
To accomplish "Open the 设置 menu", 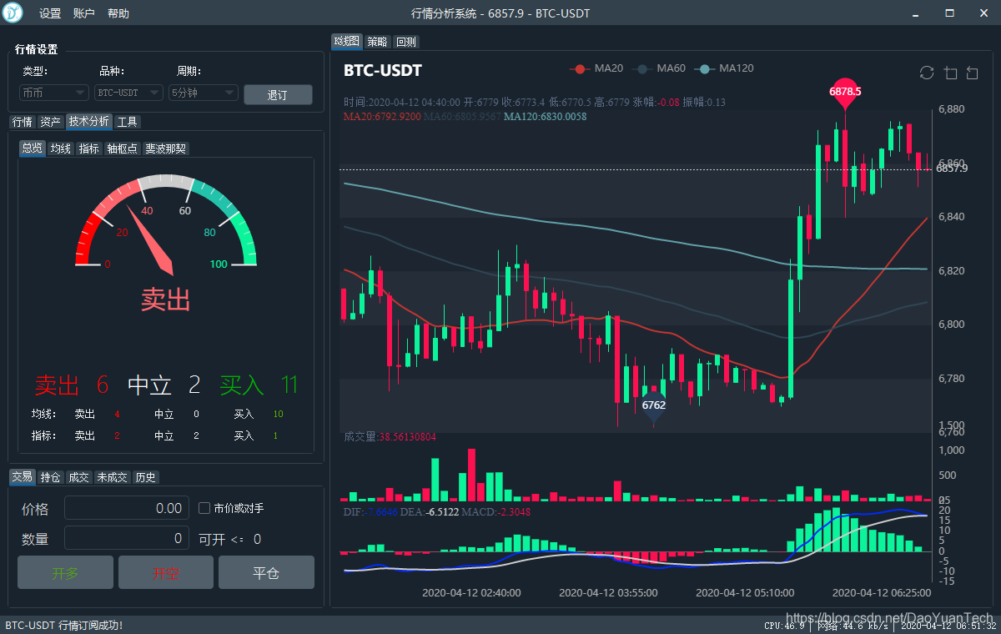I will tap(50, 13).
